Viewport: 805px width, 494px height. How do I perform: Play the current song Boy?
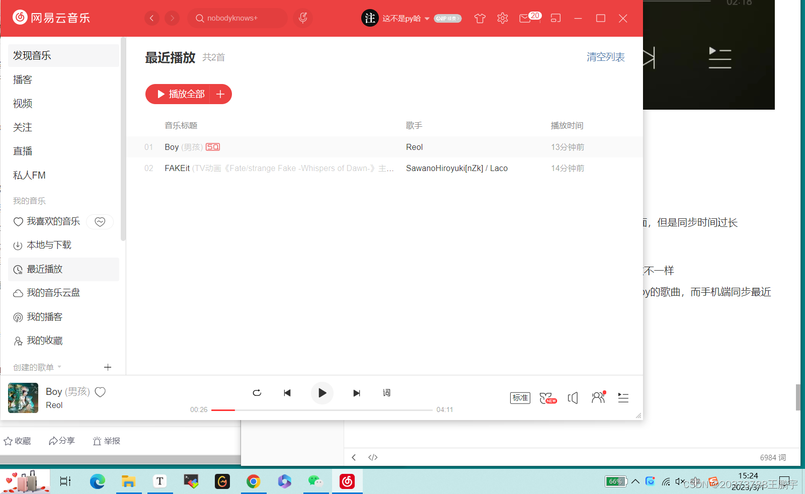[322, 393]
